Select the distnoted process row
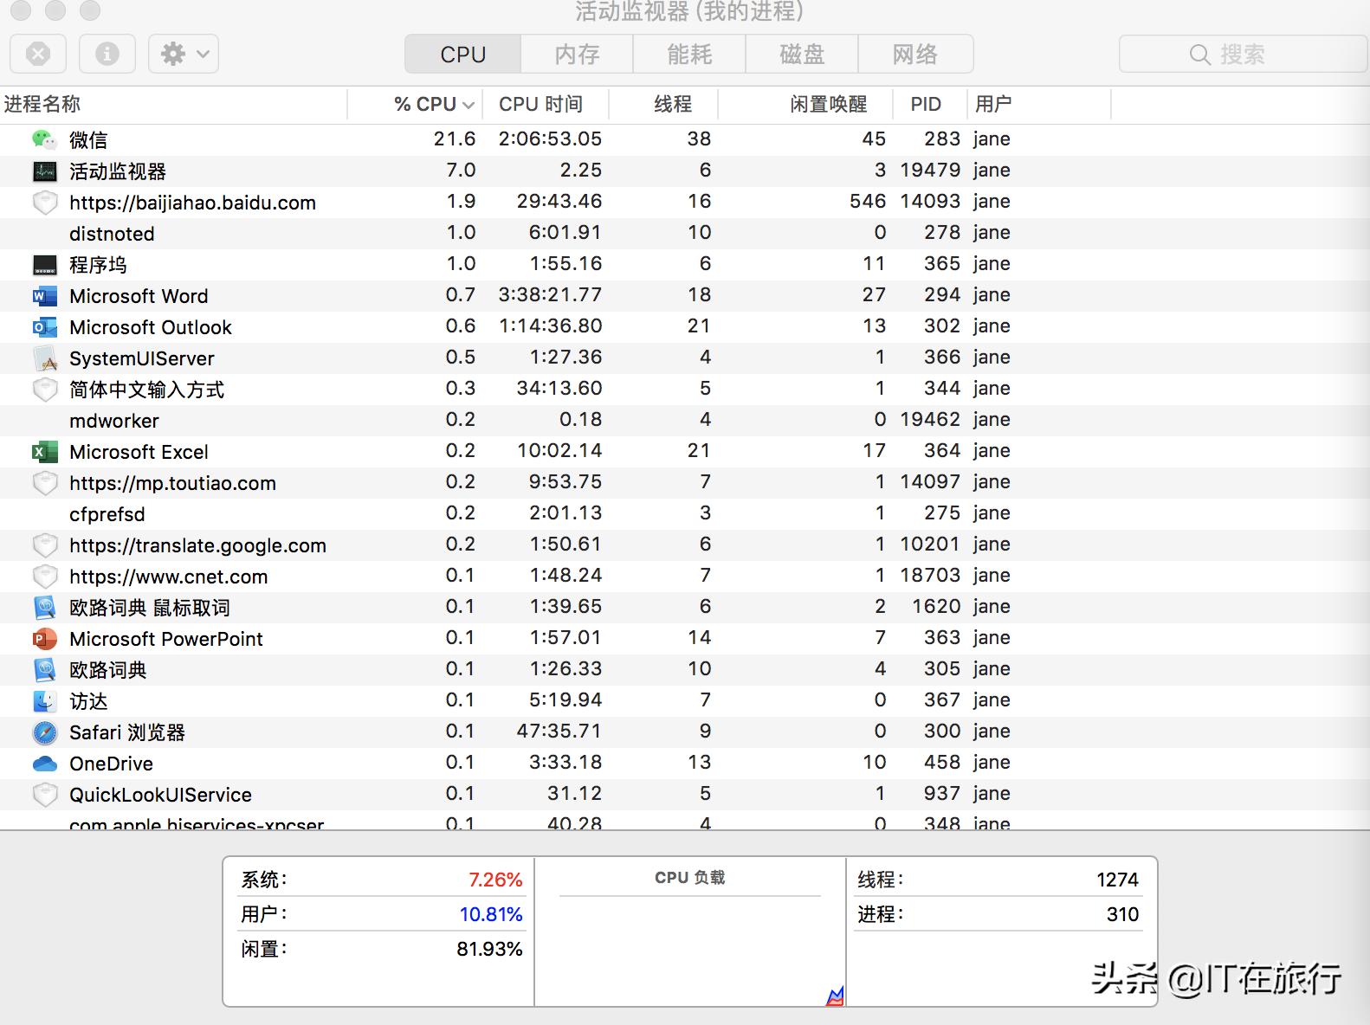The height and width of the screenshot is (1025, 1370). tap(685, 233)
